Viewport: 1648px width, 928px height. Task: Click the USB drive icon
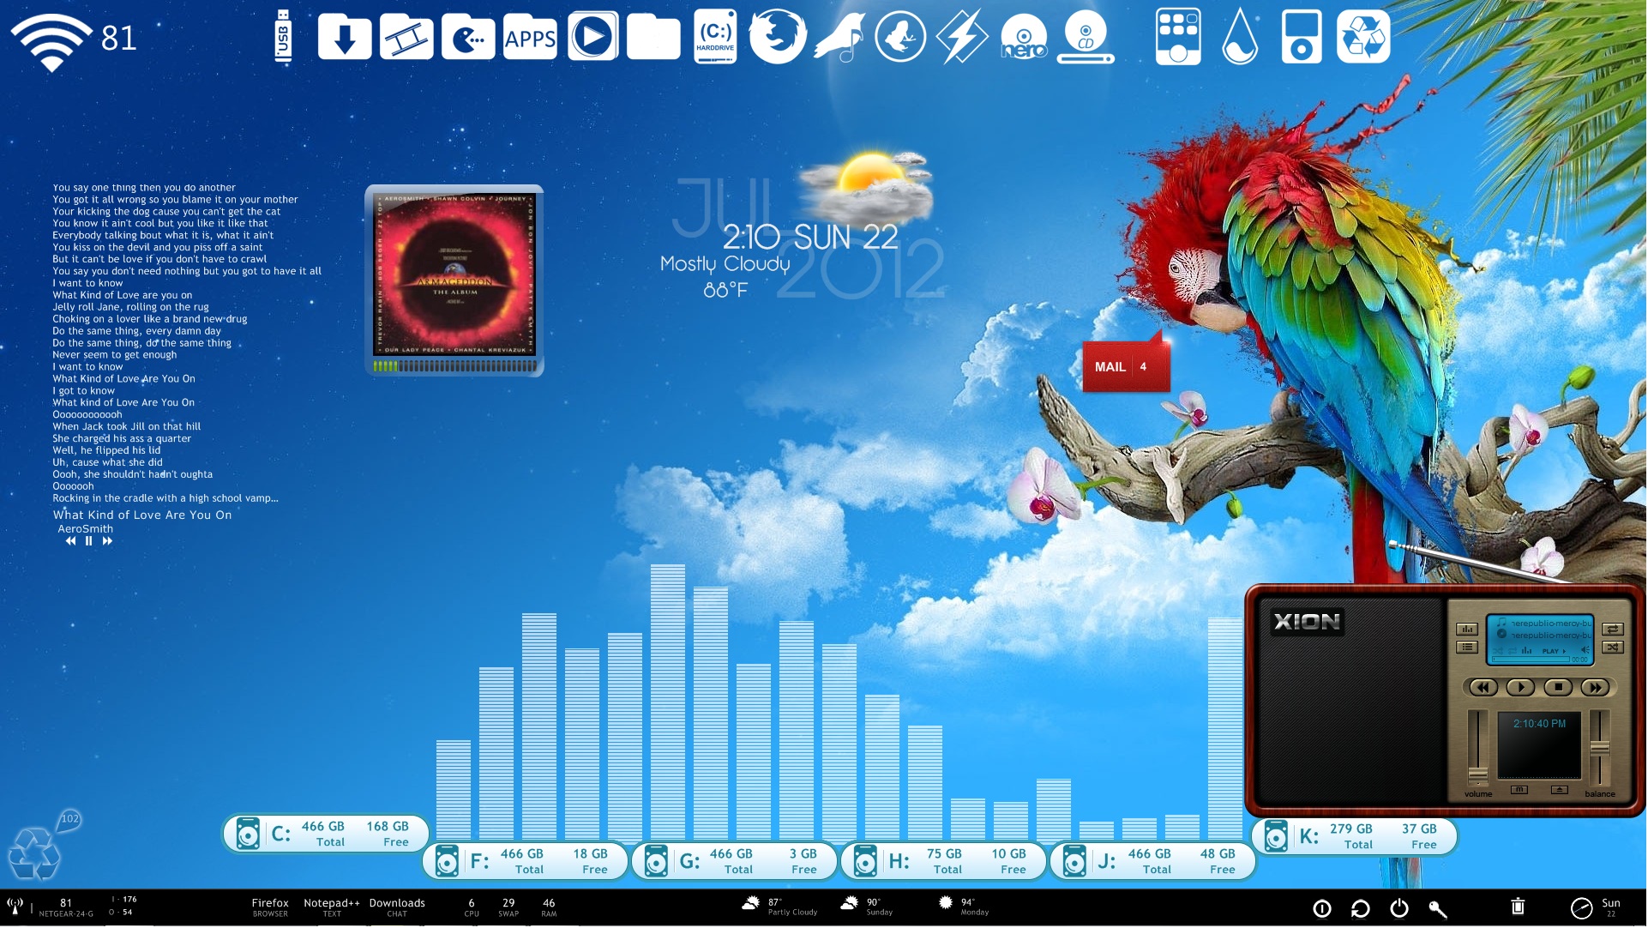pos(283,37)
